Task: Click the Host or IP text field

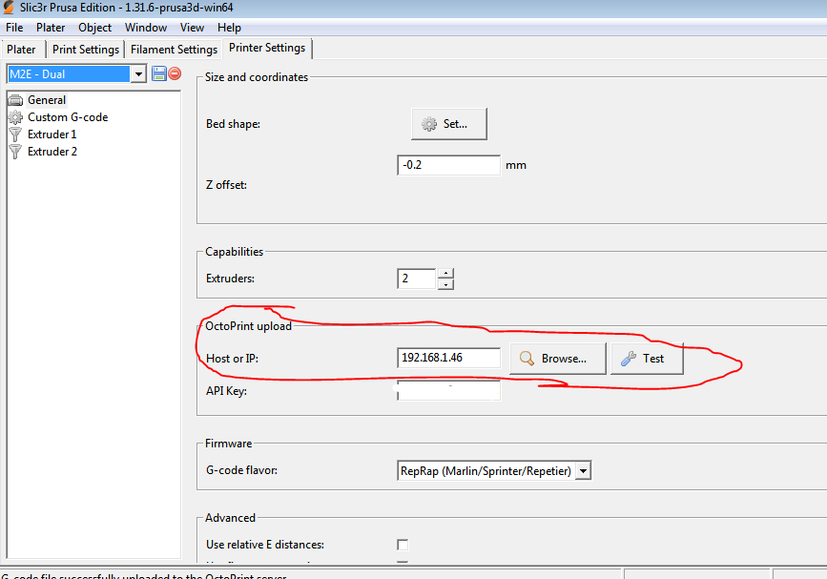Action: (448, 358)
